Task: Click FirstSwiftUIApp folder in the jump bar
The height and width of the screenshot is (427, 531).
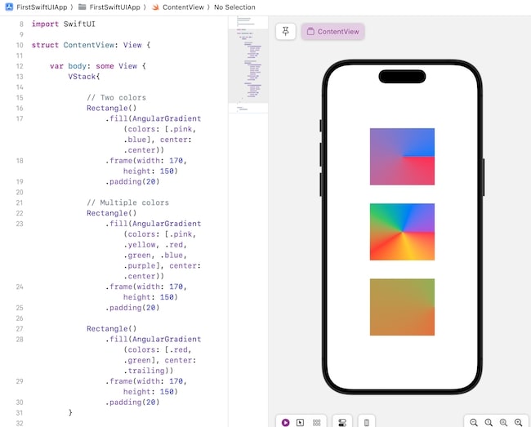Action: pyautogui.click(x=114, y=7)
